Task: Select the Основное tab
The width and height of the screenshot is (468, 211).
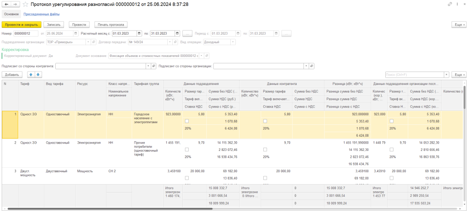Action: [x=11, y=14]
